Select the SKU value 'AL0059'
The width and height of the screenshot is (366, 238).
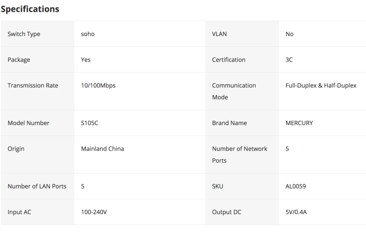[x=295, y=186]
